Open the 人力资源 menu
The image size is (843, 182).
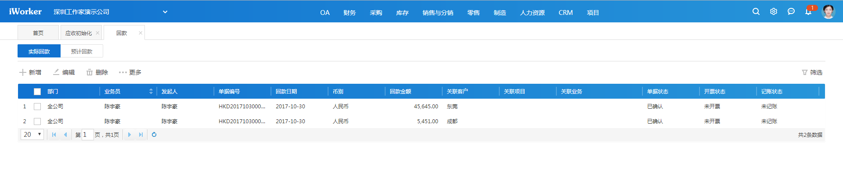(532, 13)
